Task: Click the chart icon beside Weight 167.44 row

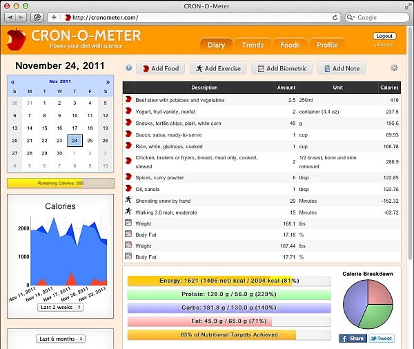Action: pos(128,245)
